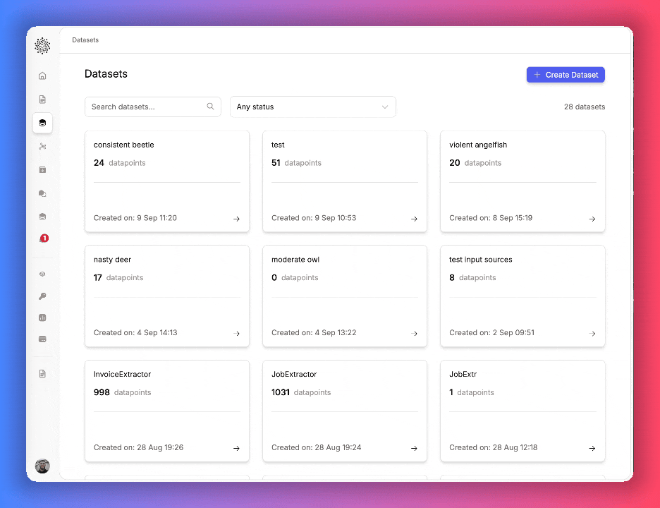Open notifications with red 1 badge
Viewport: 660px width, 508px height.
pyautogui.click(x=43, y=238)
